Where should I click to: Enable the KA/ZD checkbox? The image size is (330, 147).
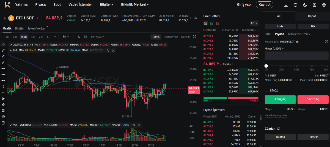(x=266, y=90)
